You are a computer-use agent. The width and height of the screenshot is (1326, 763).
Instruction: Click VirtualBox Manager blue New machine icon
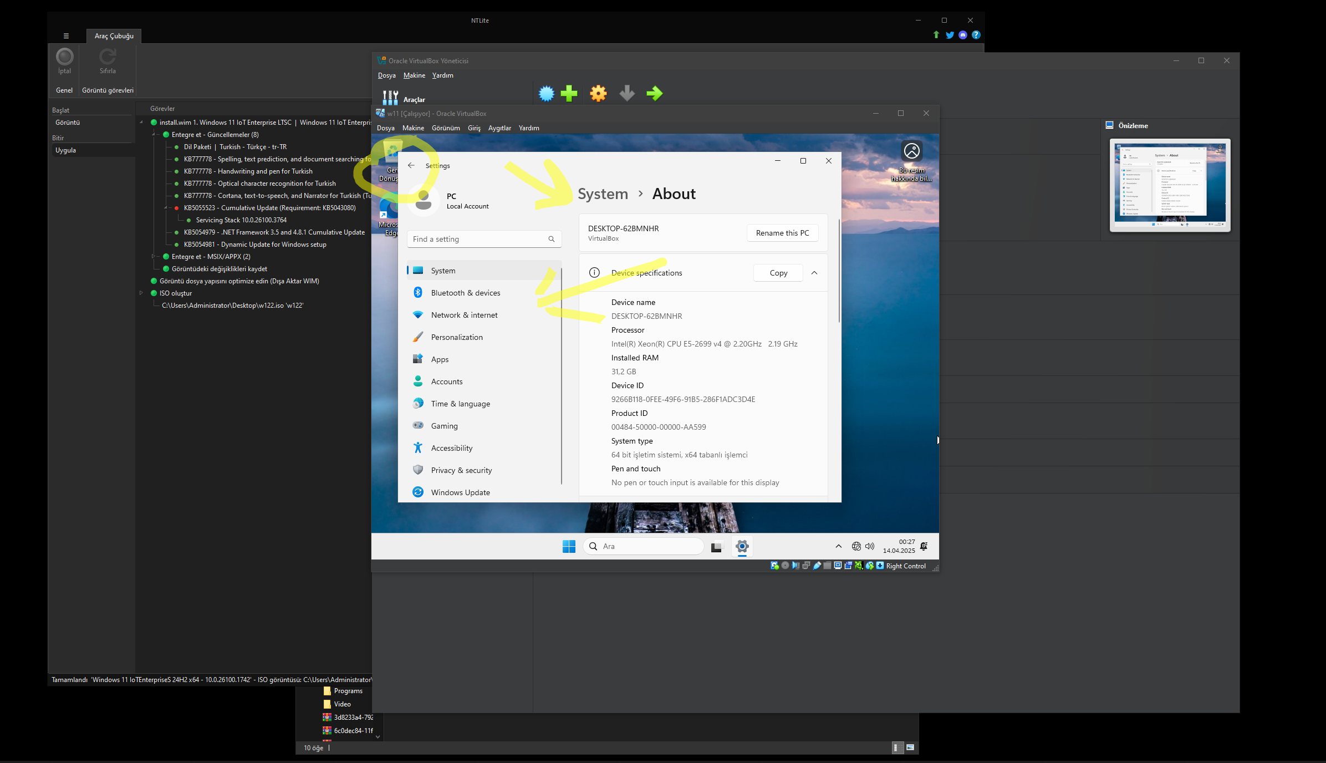coord(547,93)
